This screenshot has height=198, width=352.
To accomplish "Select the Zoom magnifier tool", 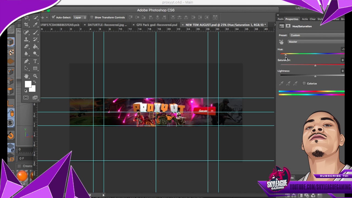I will tap(35, 76).
